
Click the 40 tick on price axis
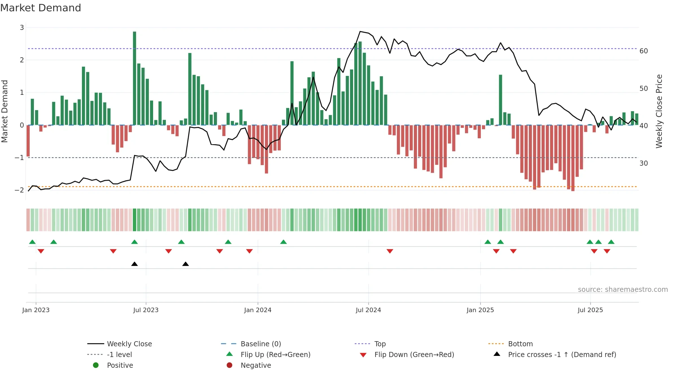(644, 126)
